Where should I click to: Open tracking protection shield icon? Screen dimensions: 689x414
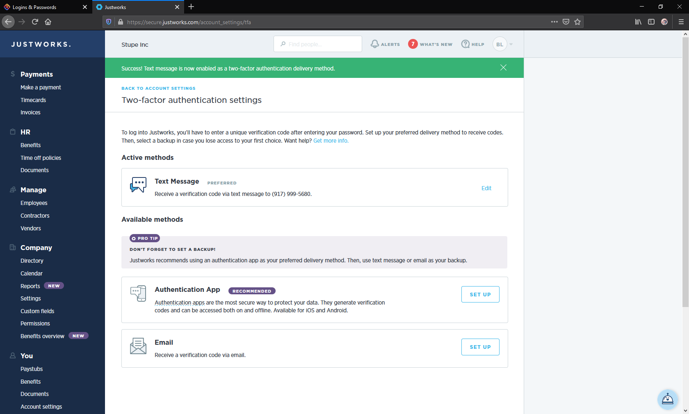coord(109,22)
